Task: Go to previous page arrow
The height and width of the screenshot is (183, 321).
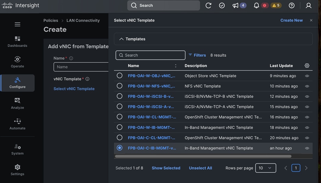Action: [286, 168]
